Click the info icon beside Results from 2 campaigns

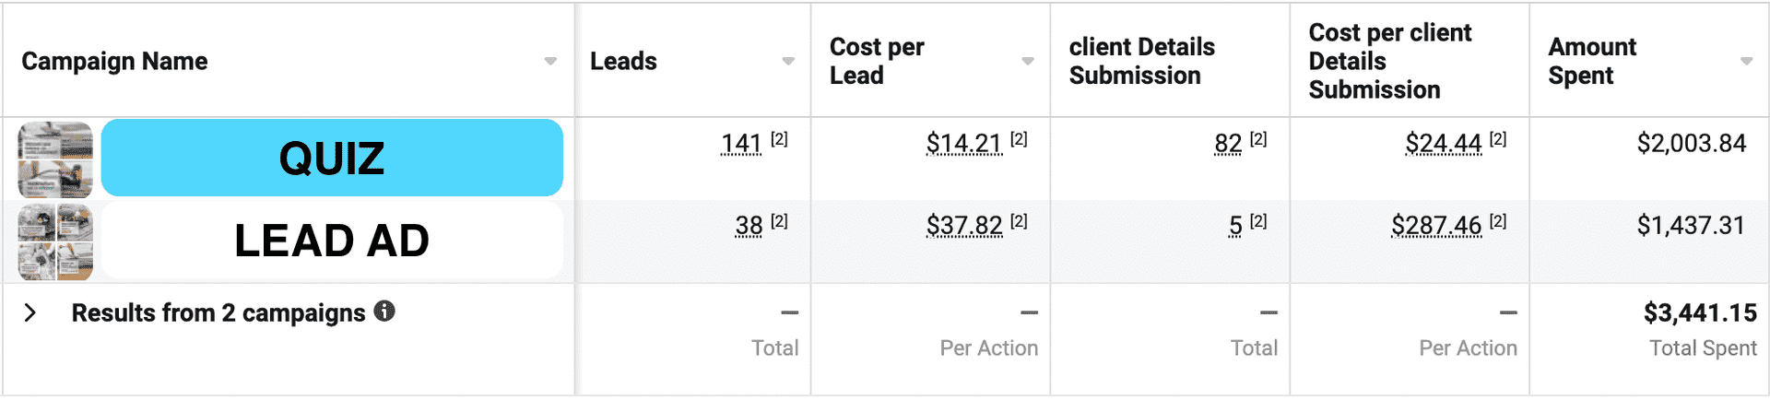coord(384,312)
